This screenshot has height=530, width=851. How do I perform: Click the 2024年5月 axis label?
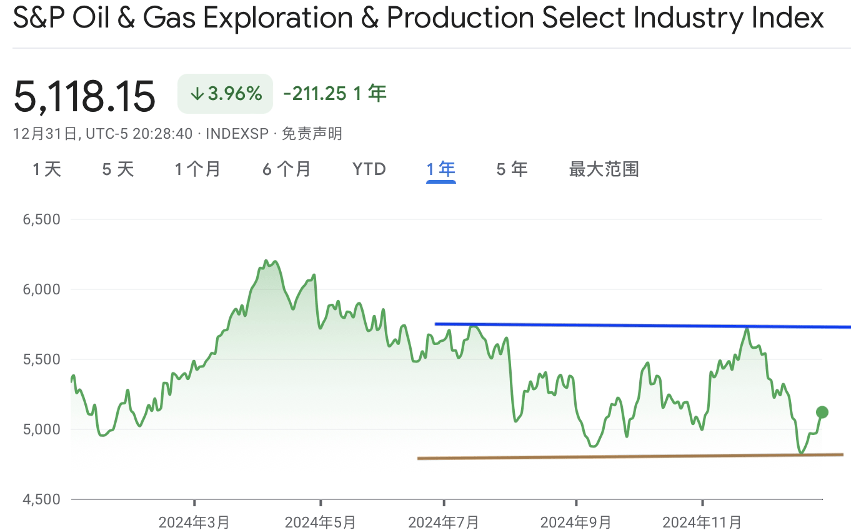coord(320,522)
